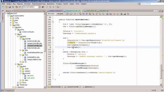164x92 pixels.
Task: Collapse the Filter folder node
Action: point(20,50)
